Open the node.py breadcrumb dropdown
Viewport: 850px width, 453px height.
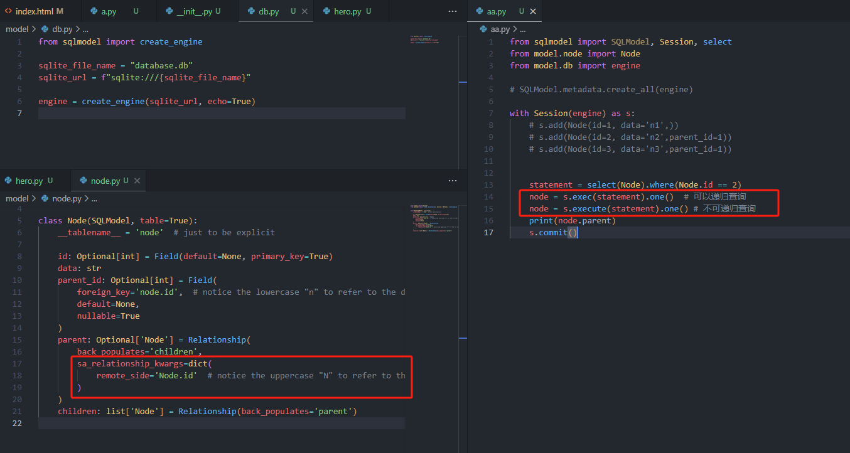click(62, 198)
